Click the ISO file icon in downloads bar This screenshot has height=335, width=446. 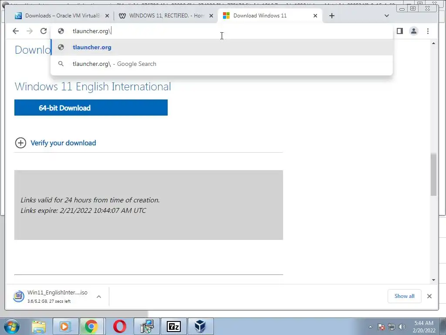coord(19,296)
